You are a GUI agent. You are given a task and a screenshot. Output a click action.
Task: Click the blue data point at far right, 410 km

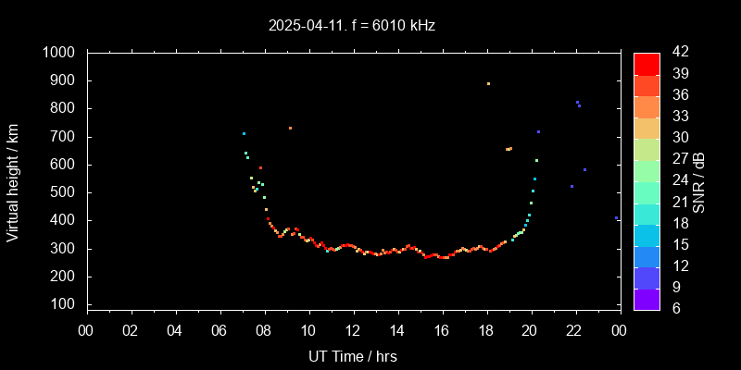[616, 218]
